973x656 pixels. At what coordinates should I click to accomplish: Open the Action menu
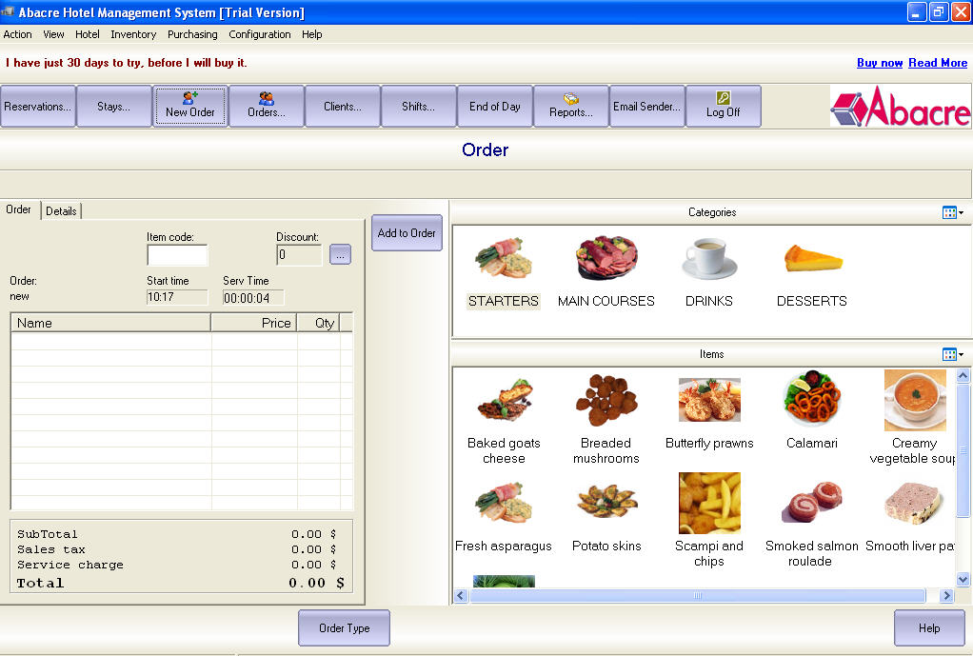pyautogui.click(x=17, y=34)
